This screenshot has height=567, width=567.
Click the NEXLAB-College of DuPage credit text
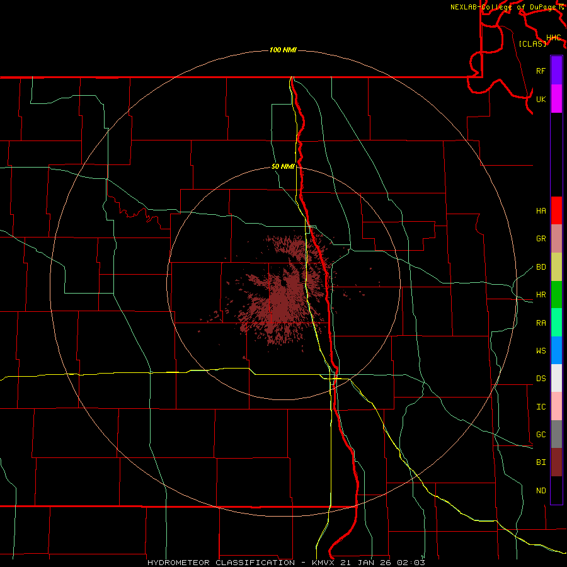point(505,7)
